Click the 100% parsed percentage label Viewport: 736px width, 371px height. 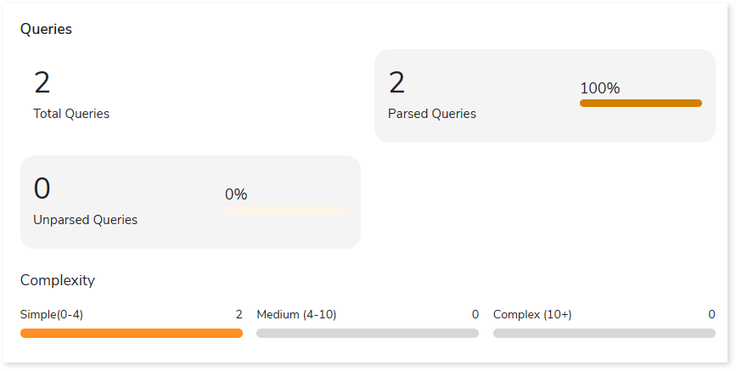click(x=600, y=88)
